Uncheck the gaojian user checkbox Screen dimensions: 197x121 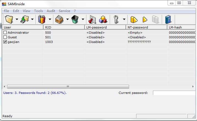click(5, 42)
